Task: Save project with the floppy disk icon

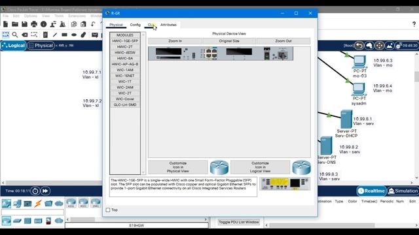Action: tap(25, 24)
